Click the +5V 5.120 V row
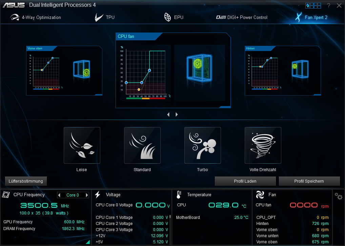Image resolution: width=345 pixels, height=246 pixels. point(132,242)
